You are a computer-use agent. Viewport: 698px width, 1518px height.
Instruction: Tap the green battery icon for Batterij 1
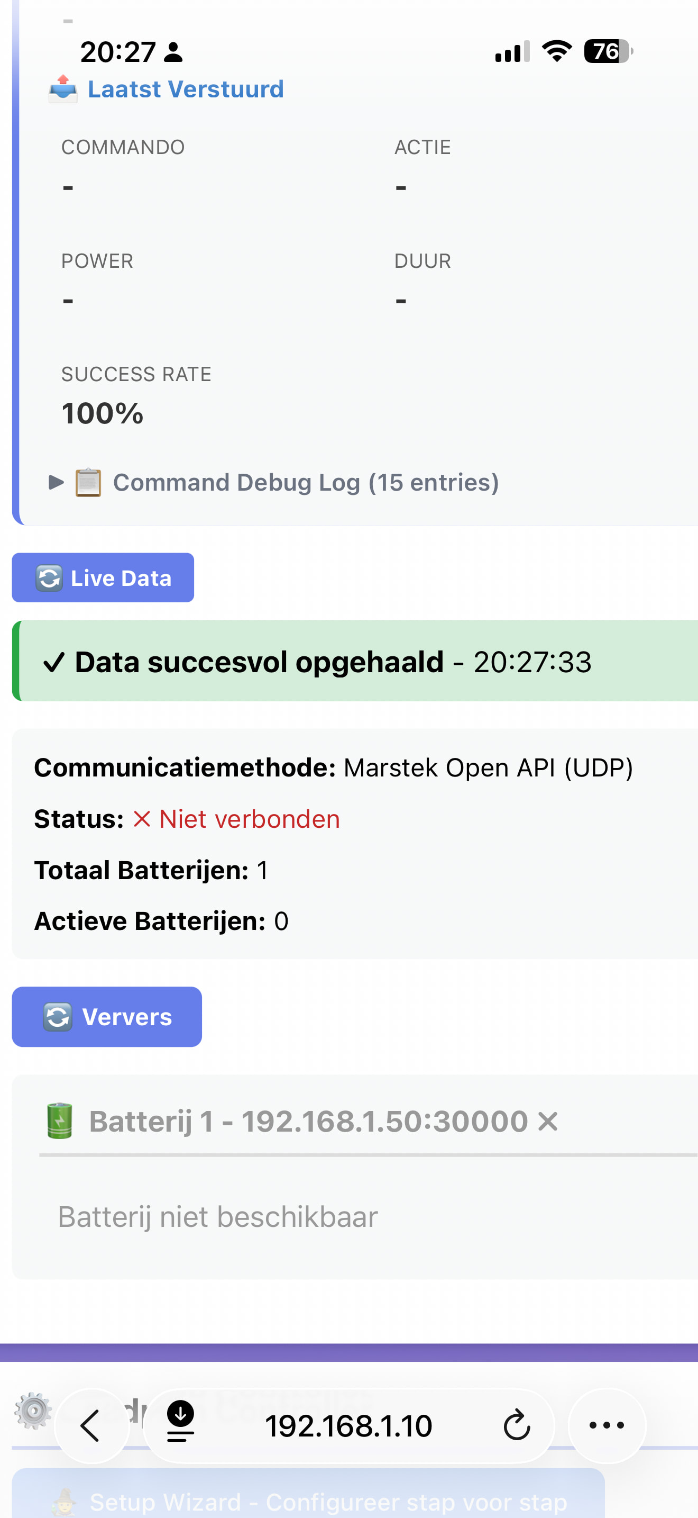point(59,1121)
